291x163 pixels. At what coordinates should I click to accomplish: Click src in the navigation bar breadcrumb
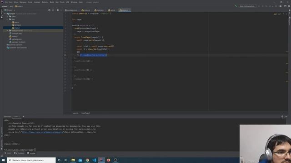pyautogui.click(x=11, y=6)
